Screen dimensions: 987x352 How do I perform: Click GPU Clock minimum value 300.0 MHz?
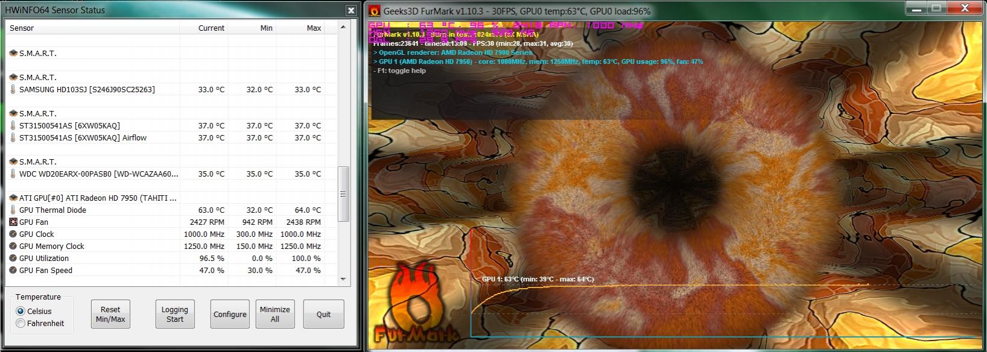[254, 234]
